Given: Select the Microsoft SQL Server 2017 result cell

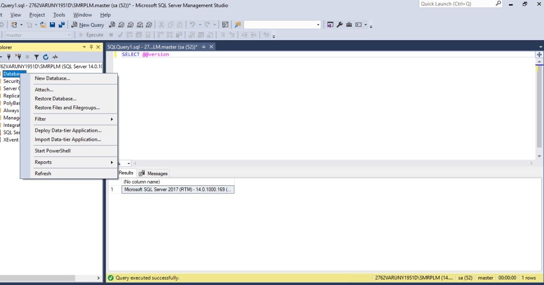Looking at the screenshot, I should [177, 190].
